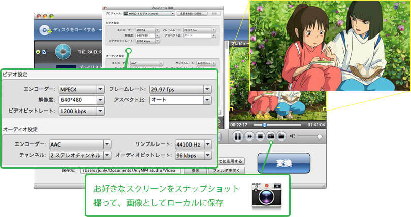Open MPEG4 encoder dropdown in unmagnified Profile Settings dialog
This screenshot has width=411, height=217.
coord(147,30)
